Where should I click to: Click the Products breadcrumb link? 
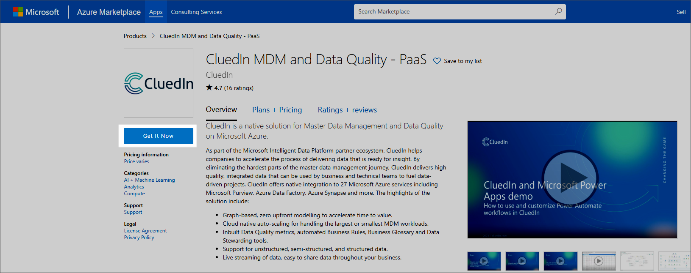tap(135, 36)
